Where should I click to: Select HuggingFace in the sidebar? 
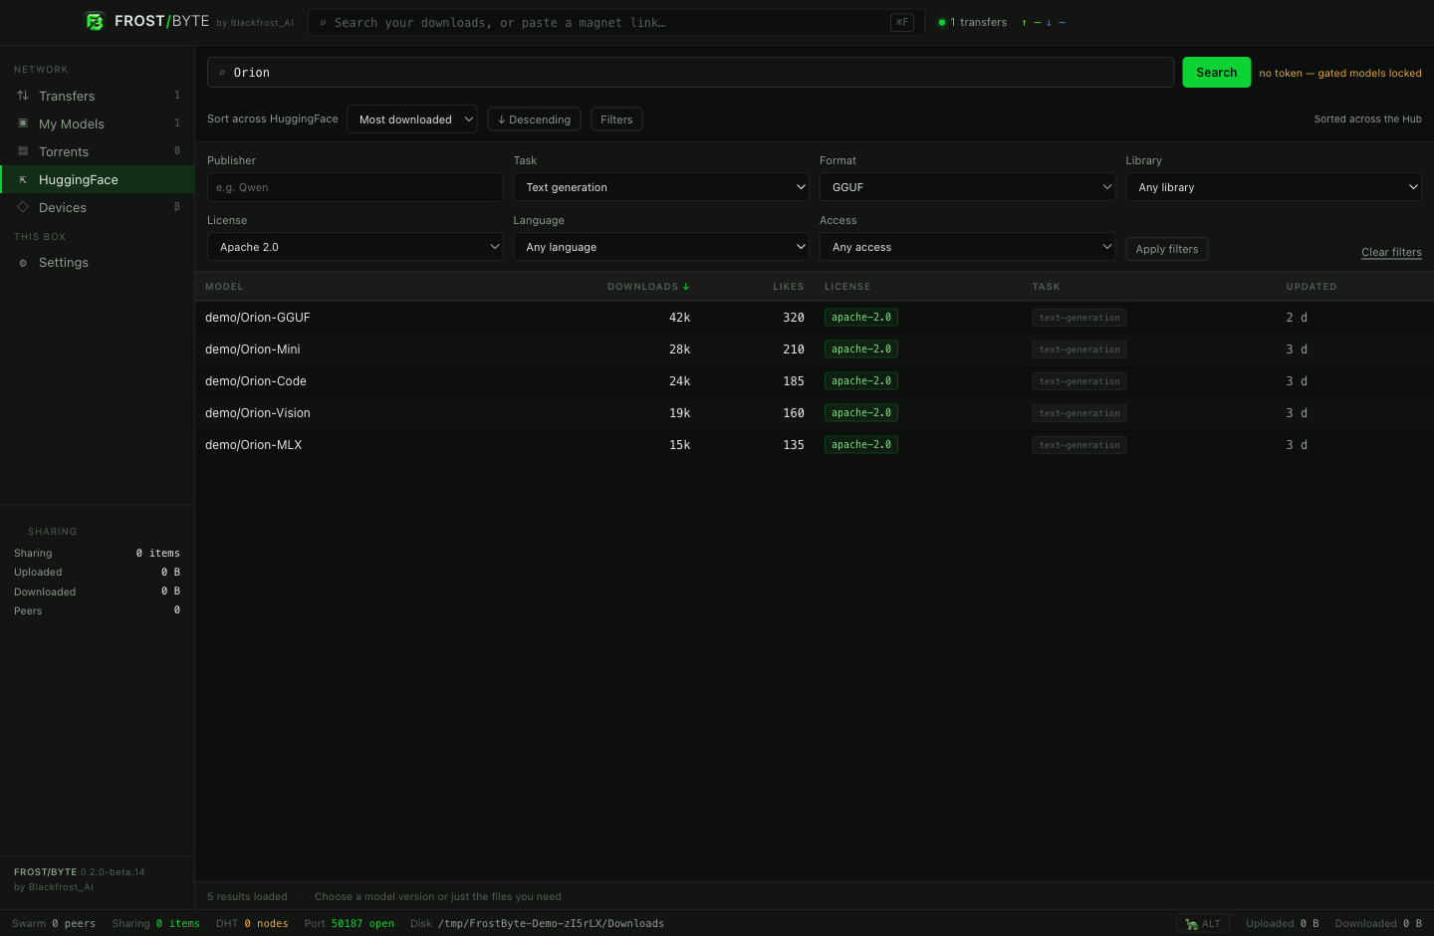click(98, 179)
